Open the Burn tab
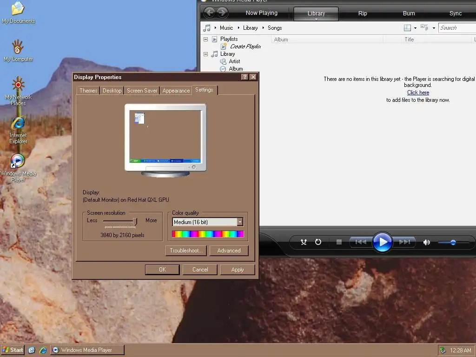Screen dimensions: 476x357 tap(409, 13)
